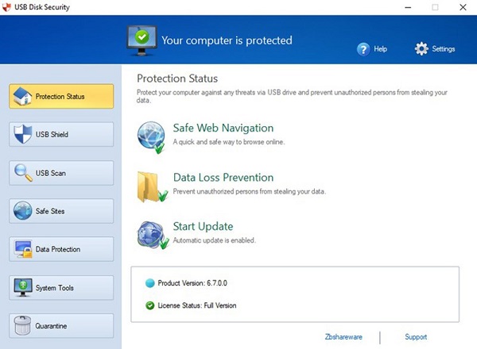Select the Protection Status house icon
Image resolution: width=477 pixels, height=349 pixels.
(x=22, y=96)
